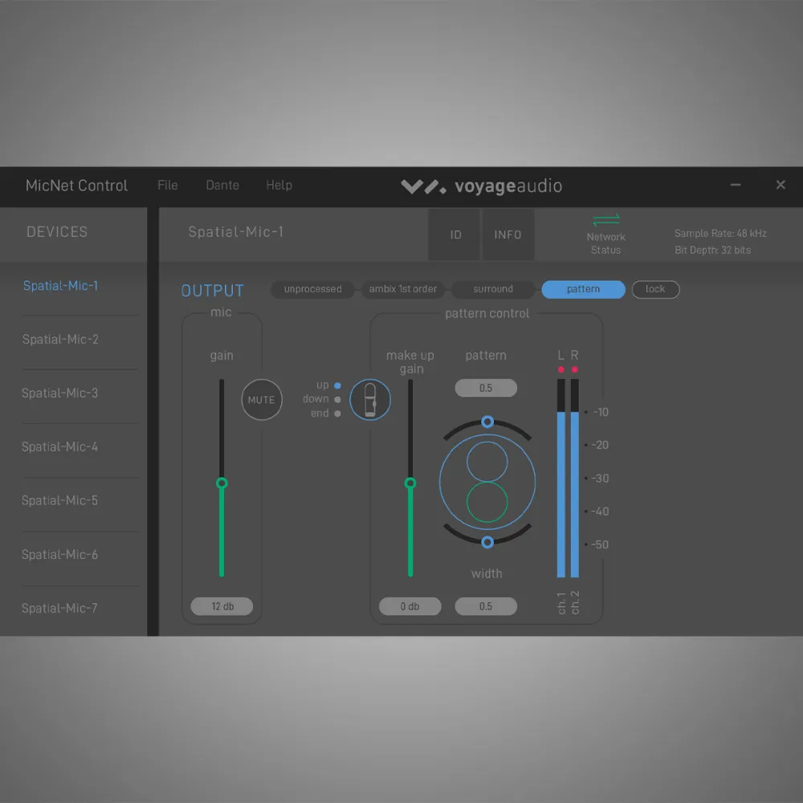Screen dimensions: 803x803
Task: Click the mic gain slider handle
Action: click(x=222, y=483)
